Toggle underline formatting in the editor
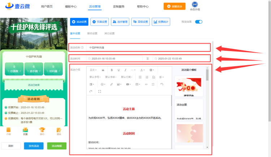 coord(119,70)
